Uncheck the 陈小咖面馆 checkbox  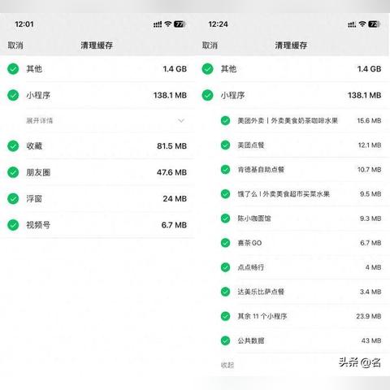coord(225,219)
